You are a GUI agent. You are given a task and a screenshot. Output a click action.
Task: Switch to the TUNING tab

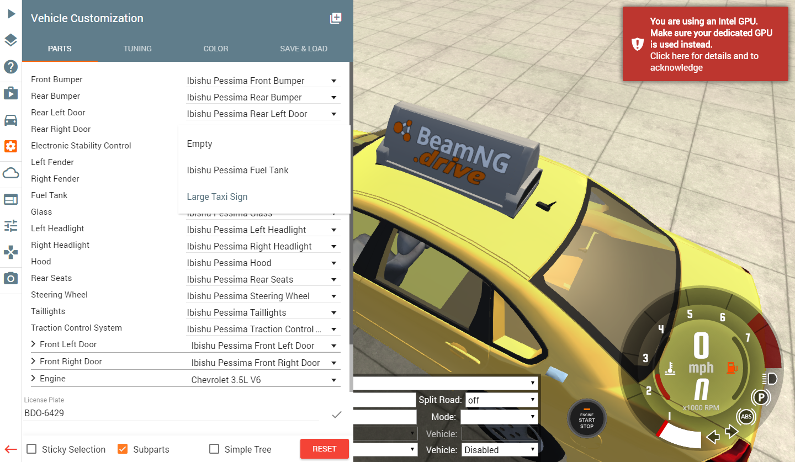coord(137,49)
